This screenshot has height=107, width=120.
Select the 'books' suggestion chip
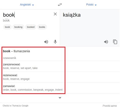(42, 27)
